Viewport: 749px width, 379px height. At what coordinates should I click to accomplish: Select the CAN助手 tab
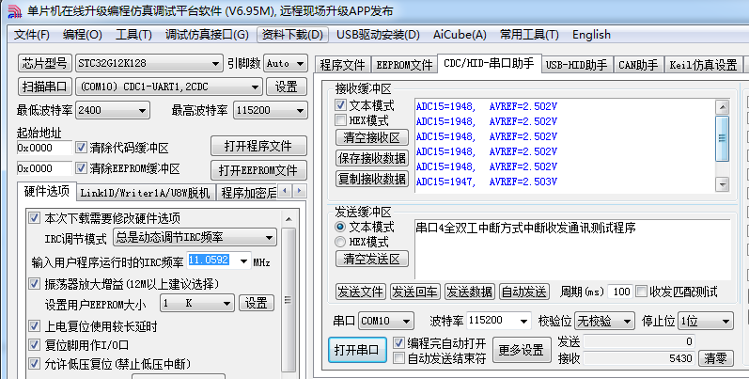[x=638, y=65]
